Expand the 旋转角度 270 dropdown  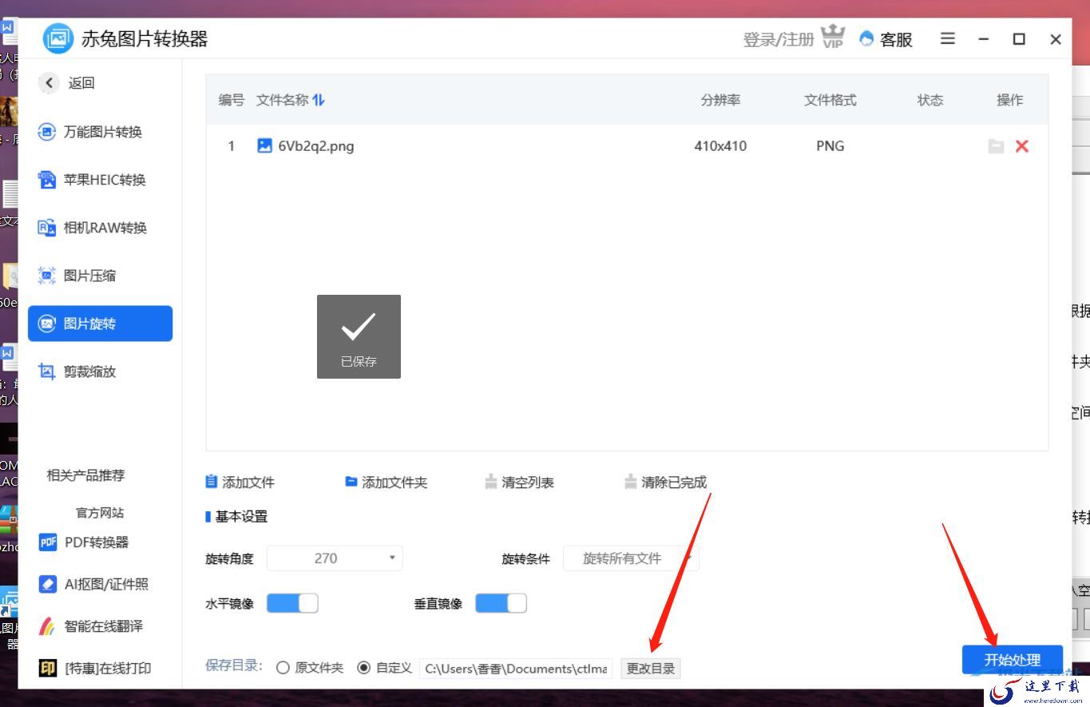335,558
